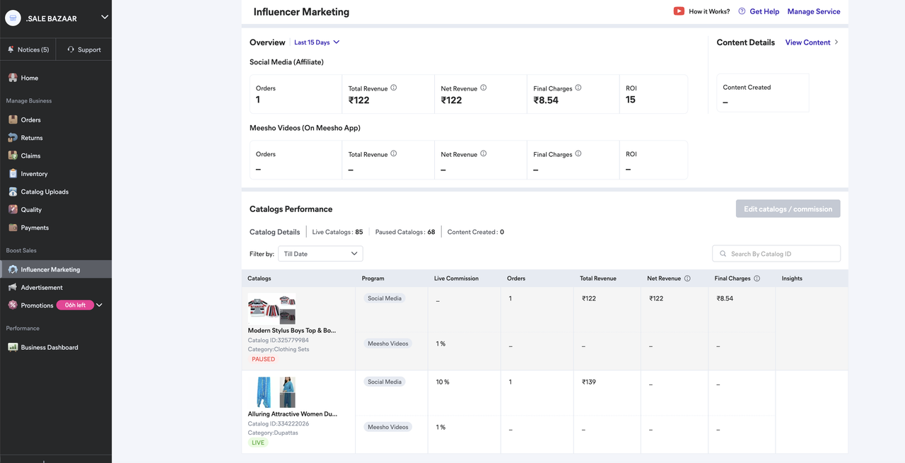The width and height of the screenshot is (905, 463).
Task: Click the LIVE status label
Action: (258, 443)
